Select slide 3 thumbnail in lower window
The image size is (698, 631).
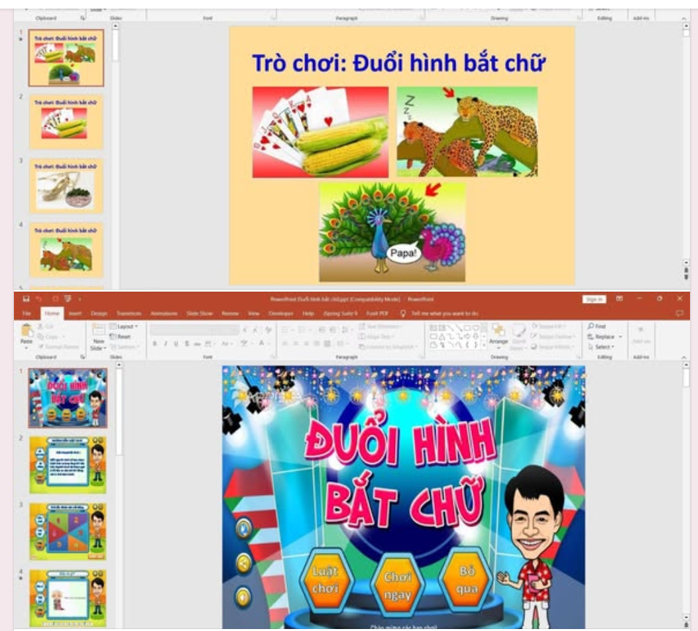tap(68, 531)
